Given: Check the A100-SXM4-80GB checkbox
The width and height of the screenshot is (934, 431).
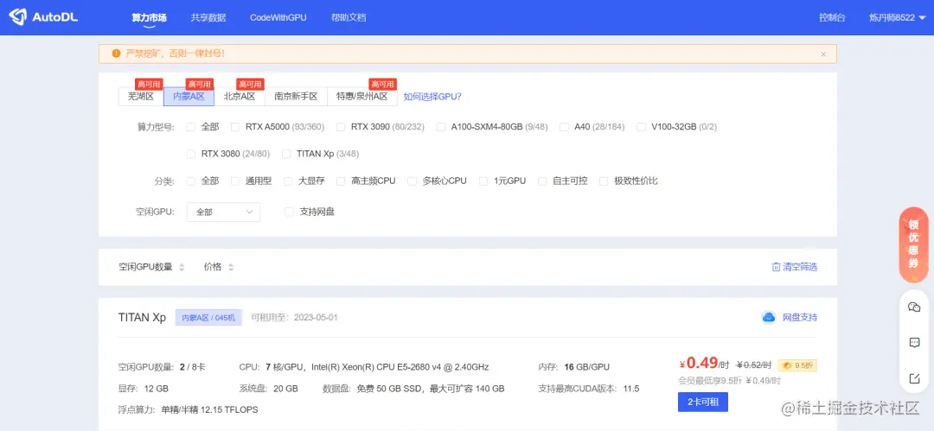Looking at the screenshot, I should (x=441, y=127).
